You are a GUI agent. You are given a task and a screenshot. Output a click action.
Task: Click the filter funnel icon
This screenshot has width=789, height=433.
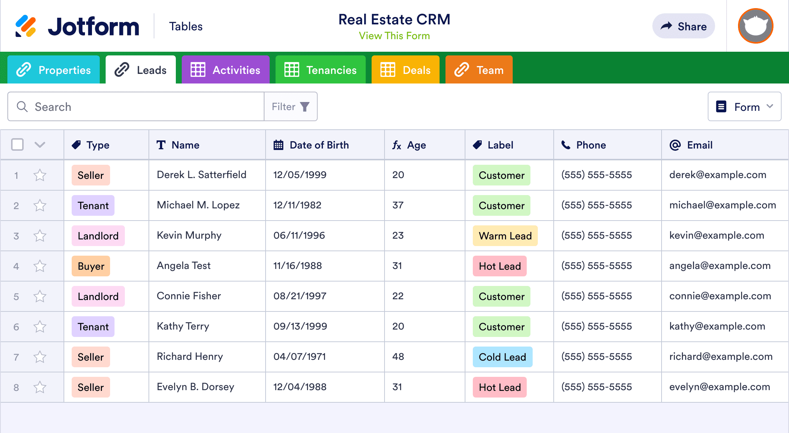pos(305,107)
